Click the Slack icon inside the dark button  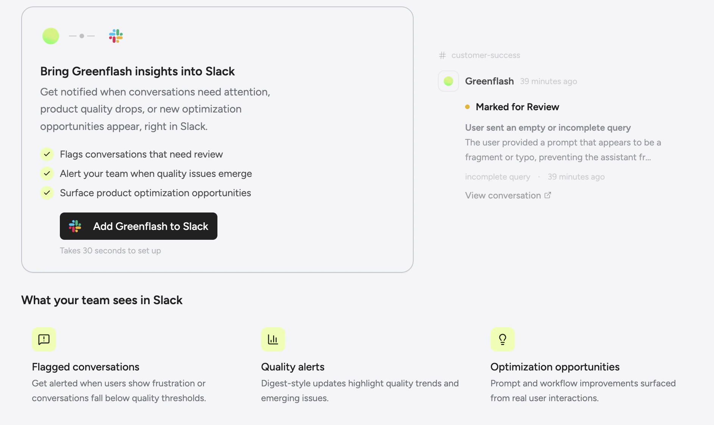(x=75, y=226)
